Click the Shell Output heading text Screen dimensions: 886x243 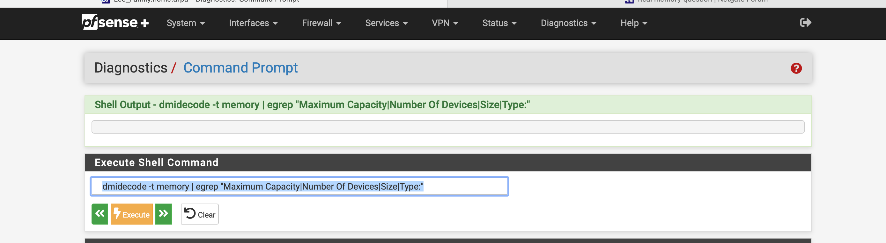tap(312, 104)
